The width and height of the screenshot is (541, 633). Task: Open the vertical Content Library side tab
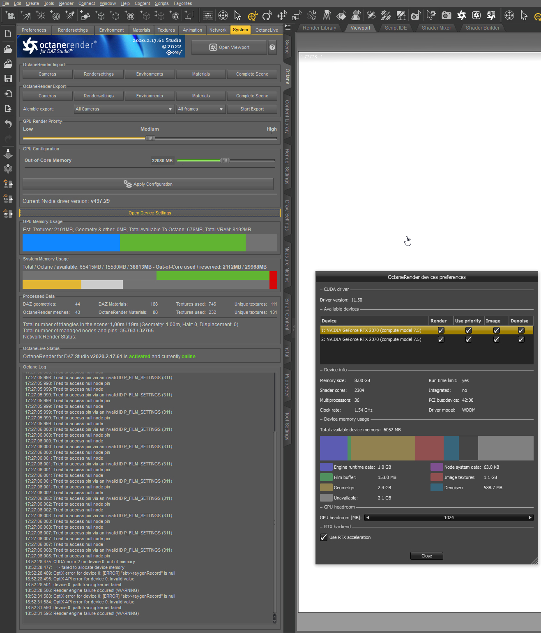pos(288,117)
